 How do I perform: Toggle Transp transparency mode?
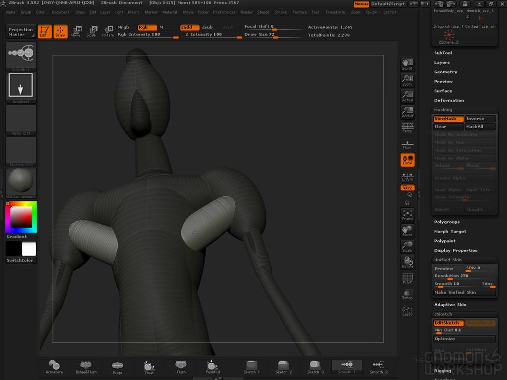point(407,294)
